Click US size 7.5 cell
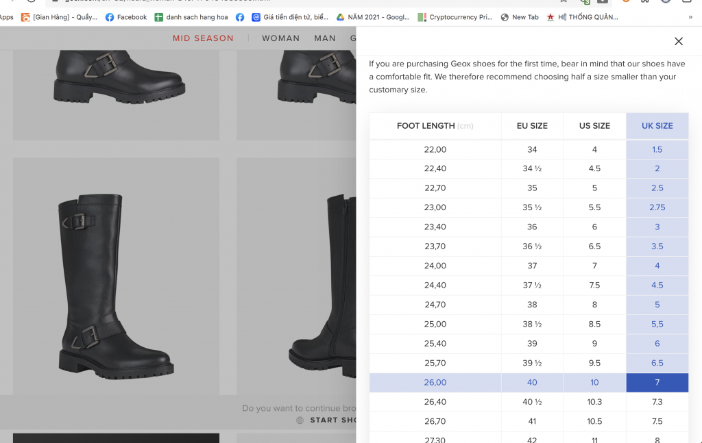 pyautogui.click(x=594, y=286)
